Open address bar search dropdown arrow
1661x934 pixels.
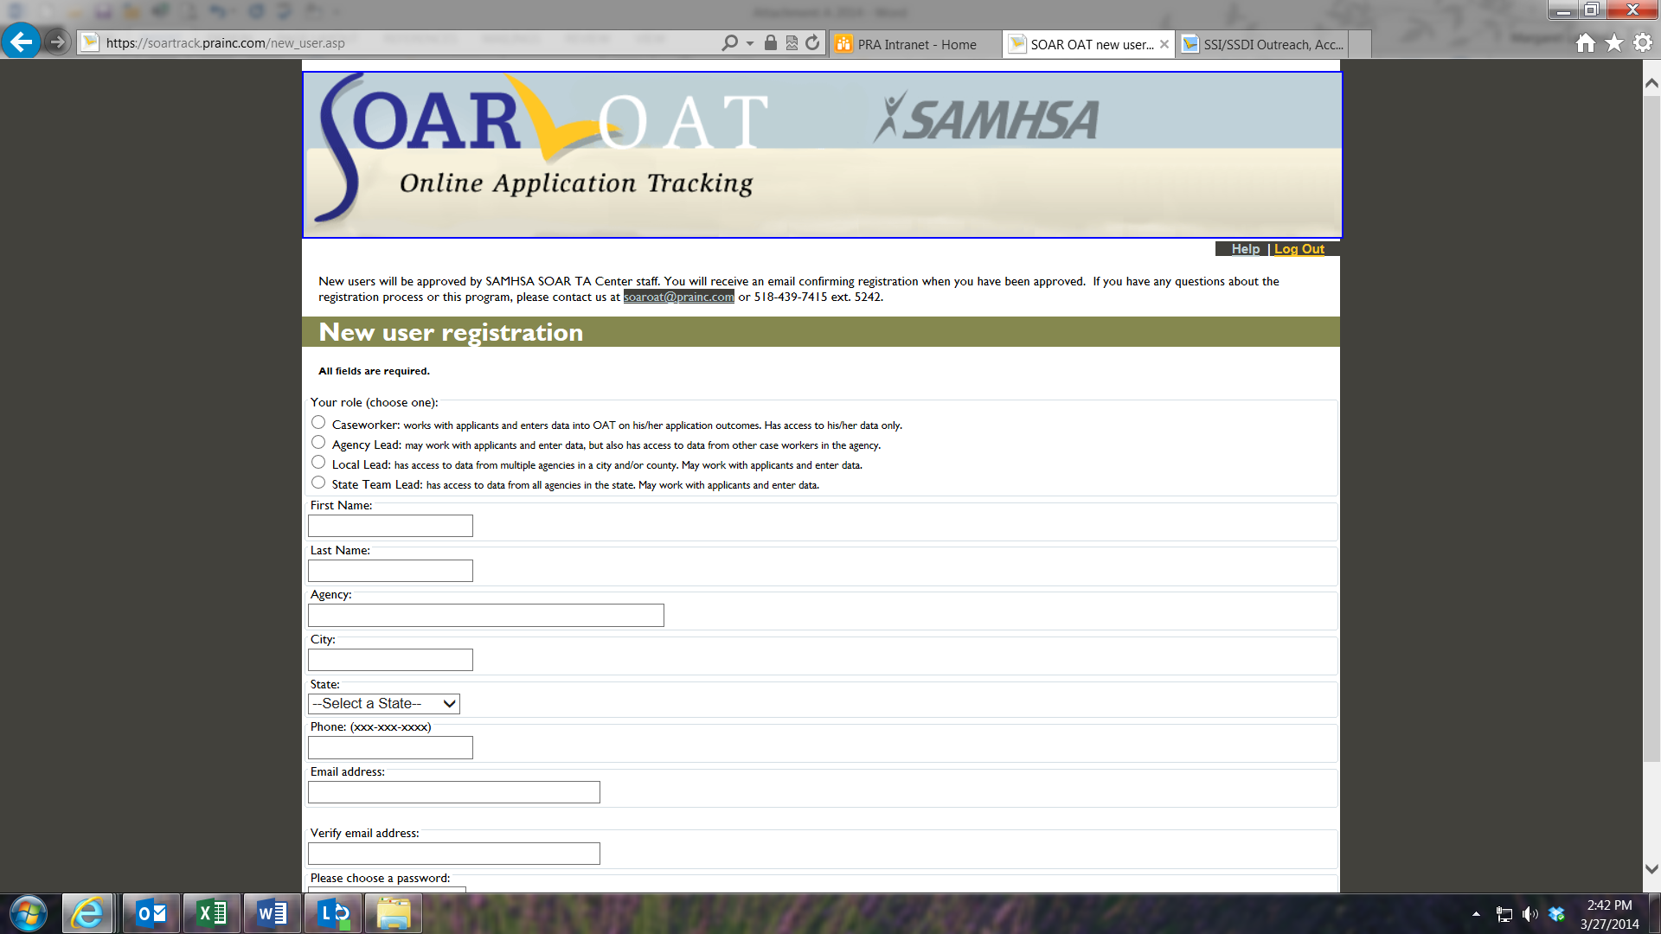(x=750, y=43)
